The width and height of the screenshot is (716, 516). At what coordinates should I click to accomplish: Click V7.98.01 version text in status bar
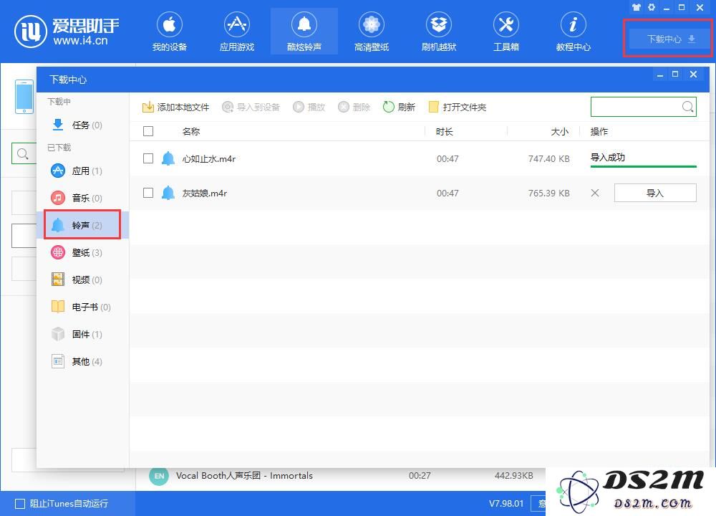tap(506, 503)
